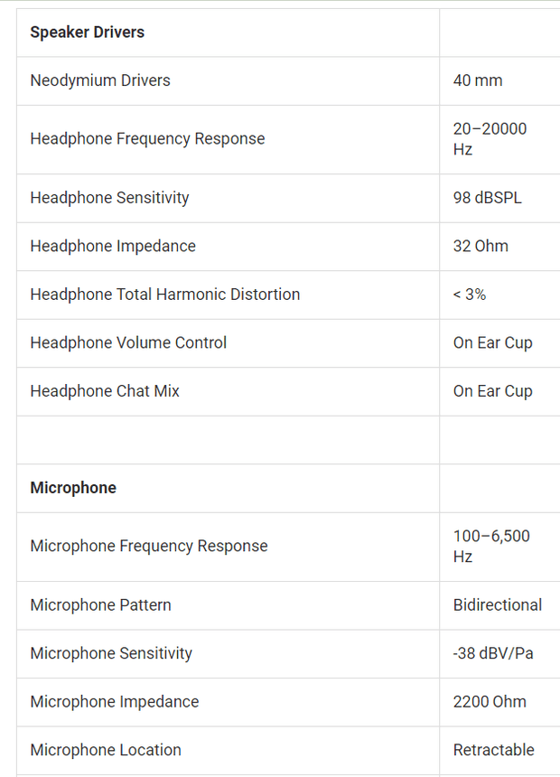This screenshot has height=777, width=560.
Task: Click the Microphone Frequency Response label
Action: pyautogui.click(x=149, y=546)
